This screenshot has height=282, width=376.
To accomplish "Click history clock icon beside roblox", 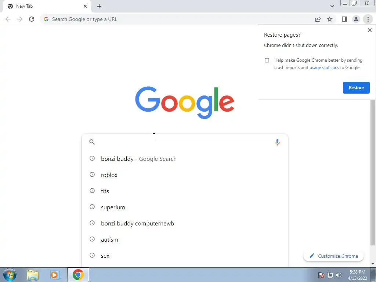I will pyautogui.click(x=92, y=174).
